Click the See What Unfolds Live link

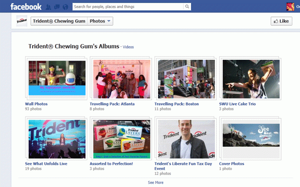pyautogui.click(x=46, y=164)
